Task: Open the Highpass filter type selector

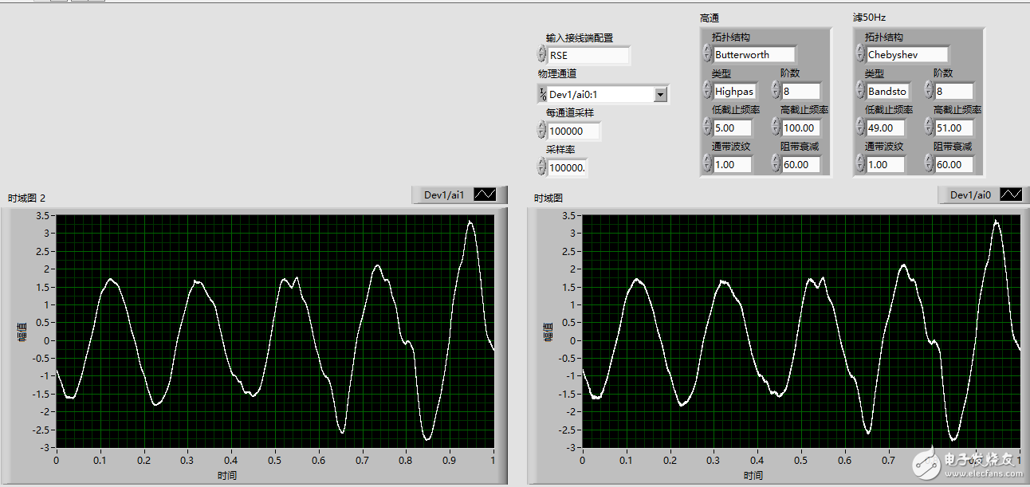Action: (x=733, y=91)
